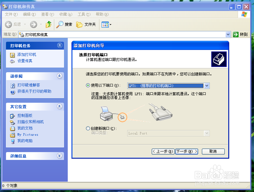Click the Forward arrow icon in toolbar
This screenshot has height=192, width=254.
coord(33,24)
